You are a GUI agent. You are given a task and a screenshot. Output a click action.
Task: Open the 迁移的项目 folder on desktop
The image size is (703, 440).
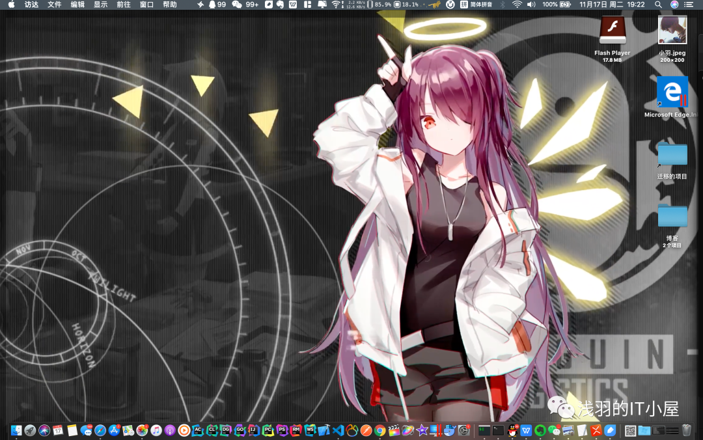point(672,155)
